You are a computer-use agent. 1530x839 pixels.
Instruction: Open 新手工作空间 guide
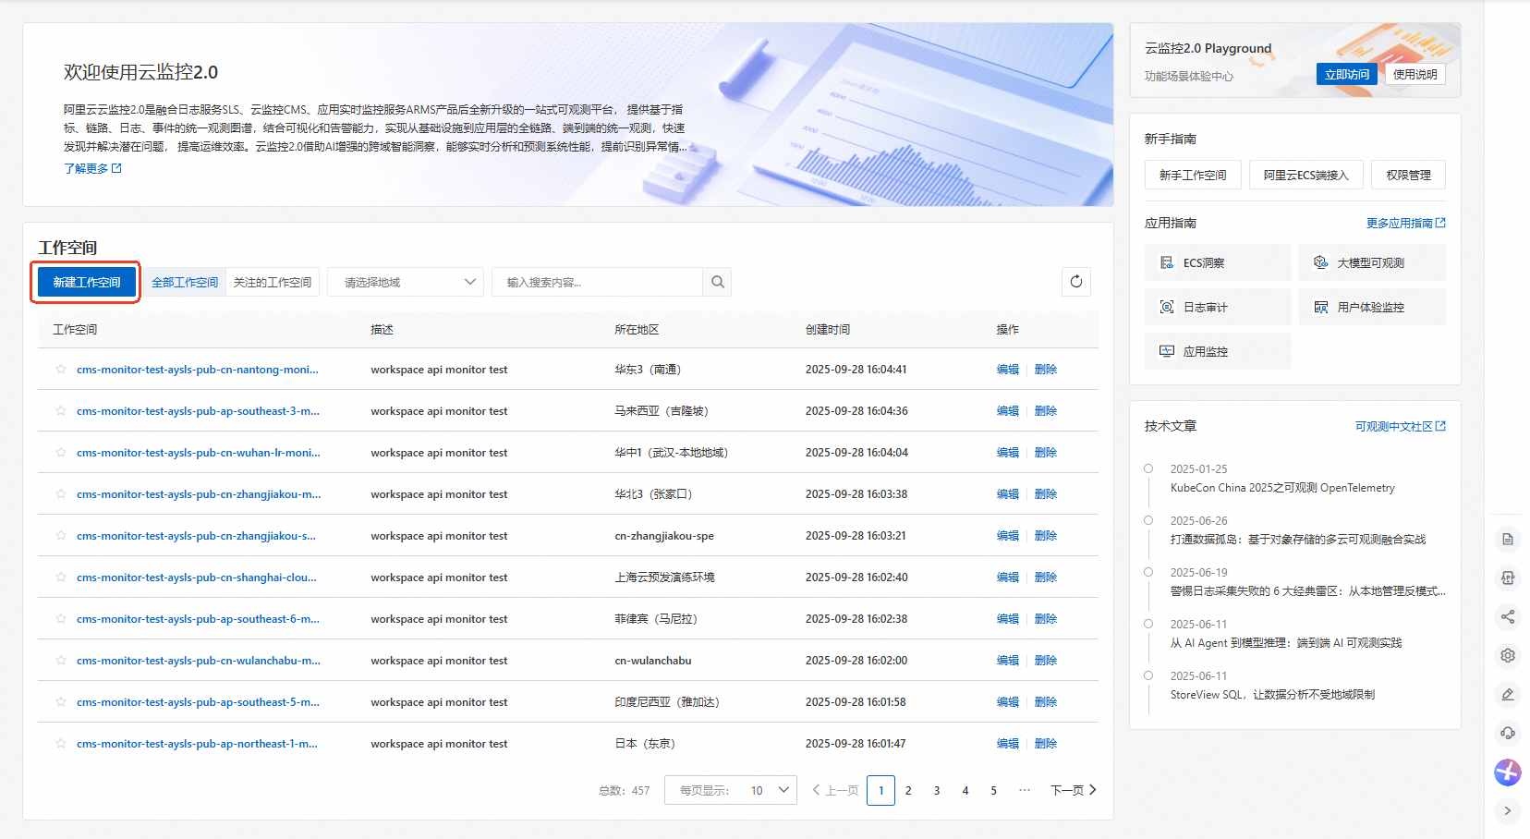[1193, 175]
